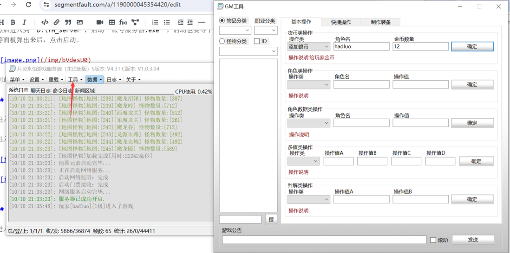Check the ID checkbox
The width and height of the screenshot is (510, 253).
(x=257, y=41)
